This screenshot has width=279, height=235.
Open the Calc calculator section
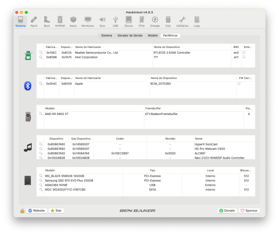[x=168, y=22]
